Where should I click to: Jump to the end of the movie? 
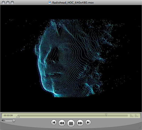pyautogui.click(x=88, y=122)
